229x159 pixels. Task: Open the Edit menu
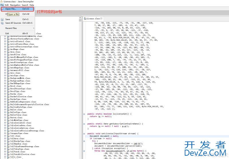pos(7,5)
